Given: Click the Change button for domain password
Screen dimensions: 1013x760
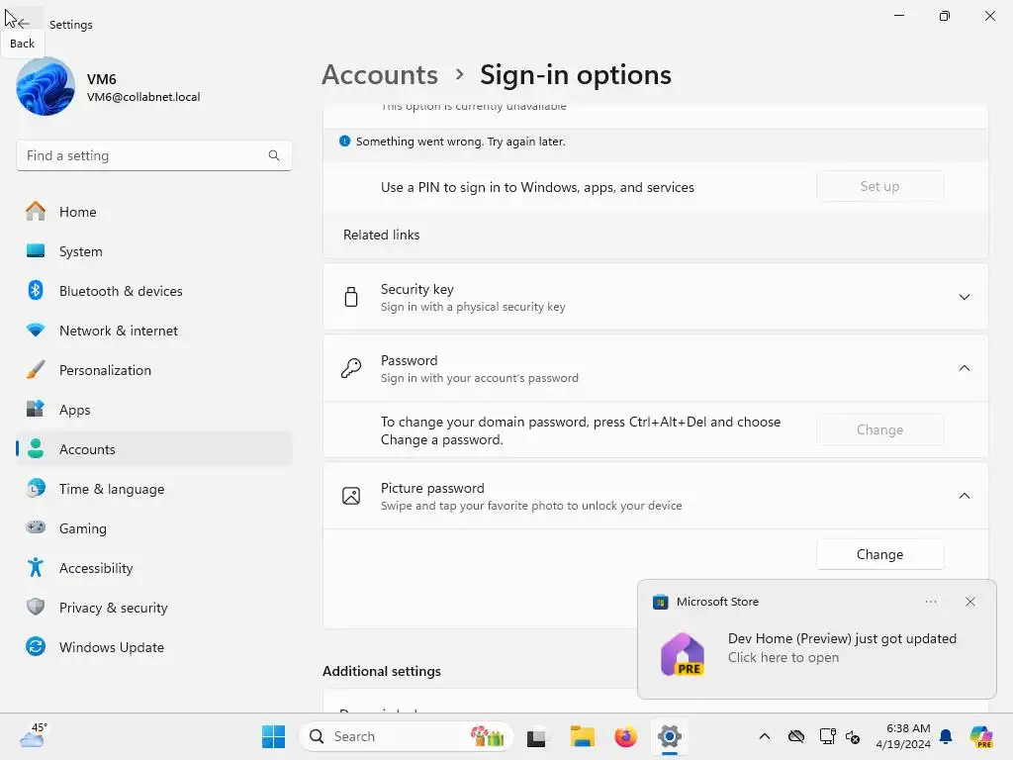Looking at the screenshot, I should (x=879, y=429).
